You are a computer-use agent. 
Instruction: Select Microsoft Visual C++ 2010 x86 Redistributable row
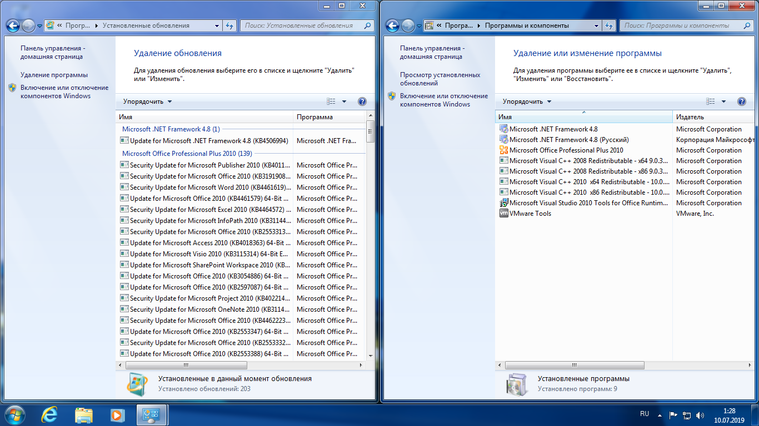(x=626, y=192)
